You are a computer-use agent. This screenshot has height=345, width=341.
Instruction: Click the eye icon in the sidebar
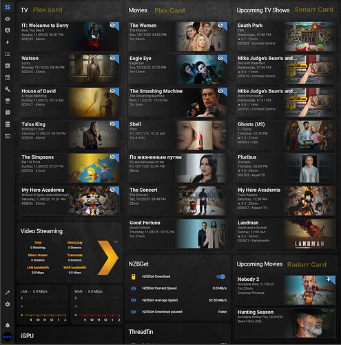(8, 19)
